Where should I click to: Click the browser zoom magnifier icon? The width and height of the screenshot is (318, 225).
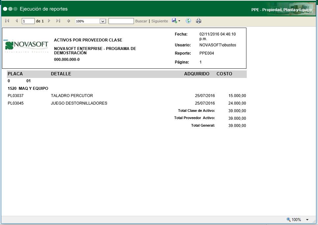(x=289, y=219)
